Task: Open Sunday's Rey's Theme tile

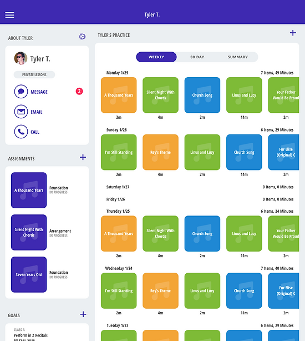Action: (160, 152)
